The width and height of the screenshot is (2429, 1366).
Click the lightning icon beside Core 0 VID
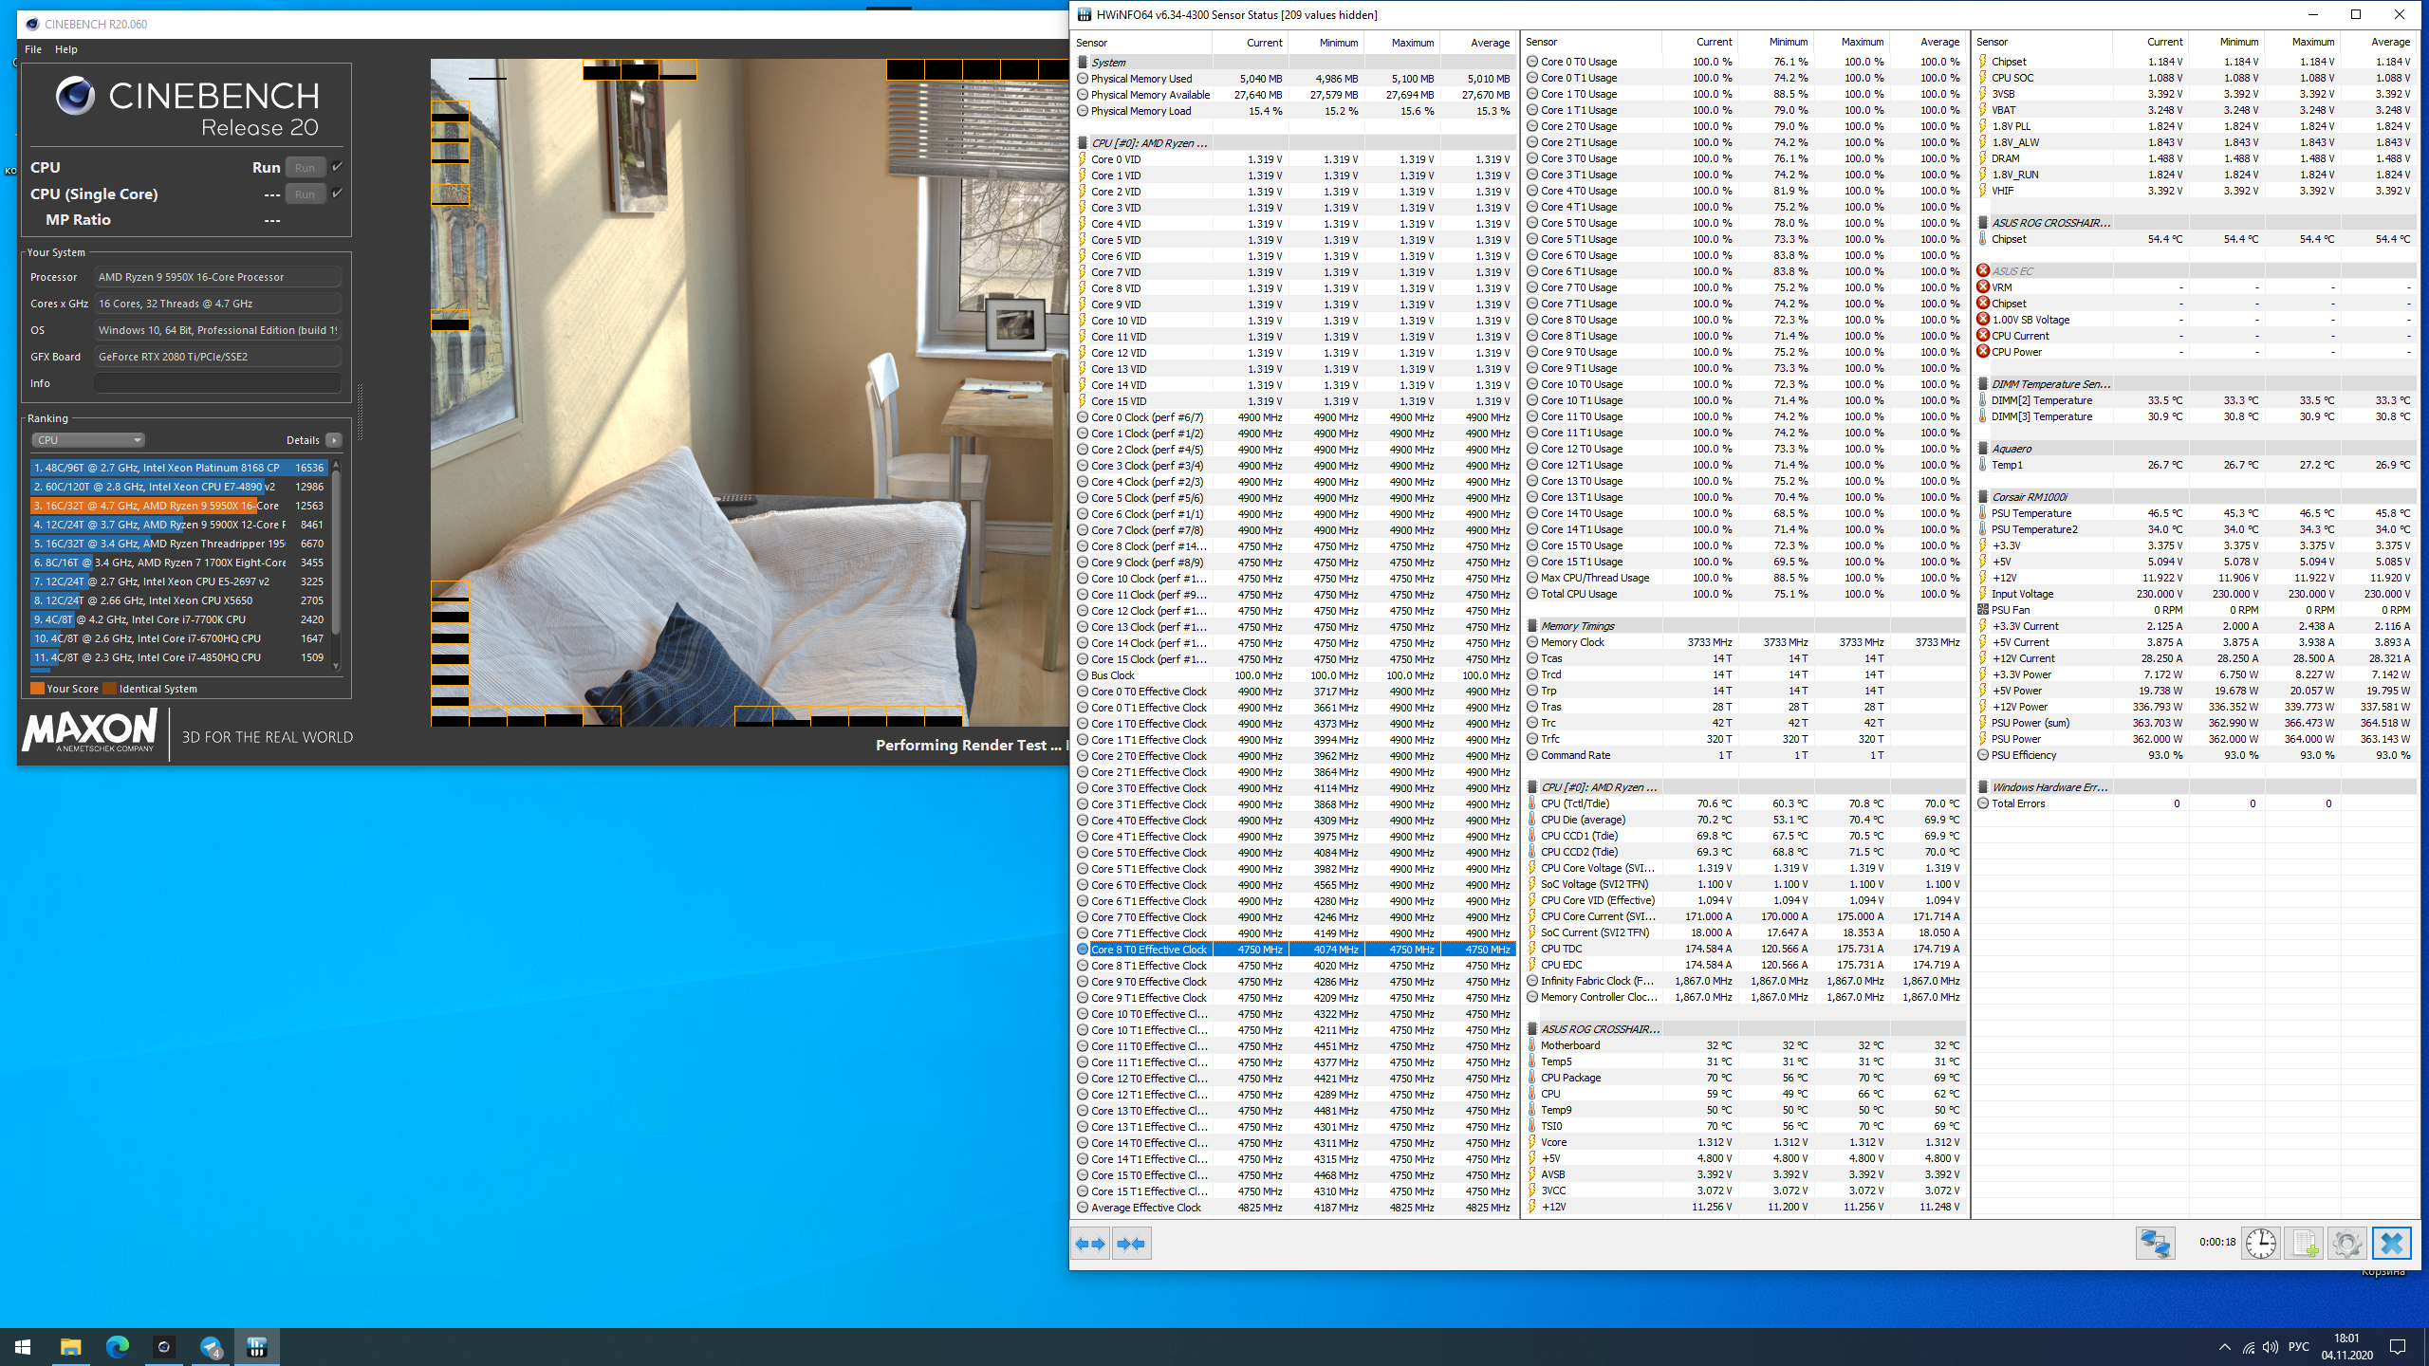click(1083, 159)
